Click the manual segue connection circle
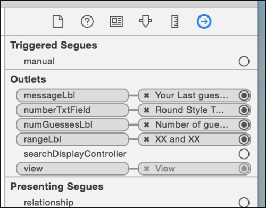The width and height of the screenshot is (266, 208). [244, 61]
